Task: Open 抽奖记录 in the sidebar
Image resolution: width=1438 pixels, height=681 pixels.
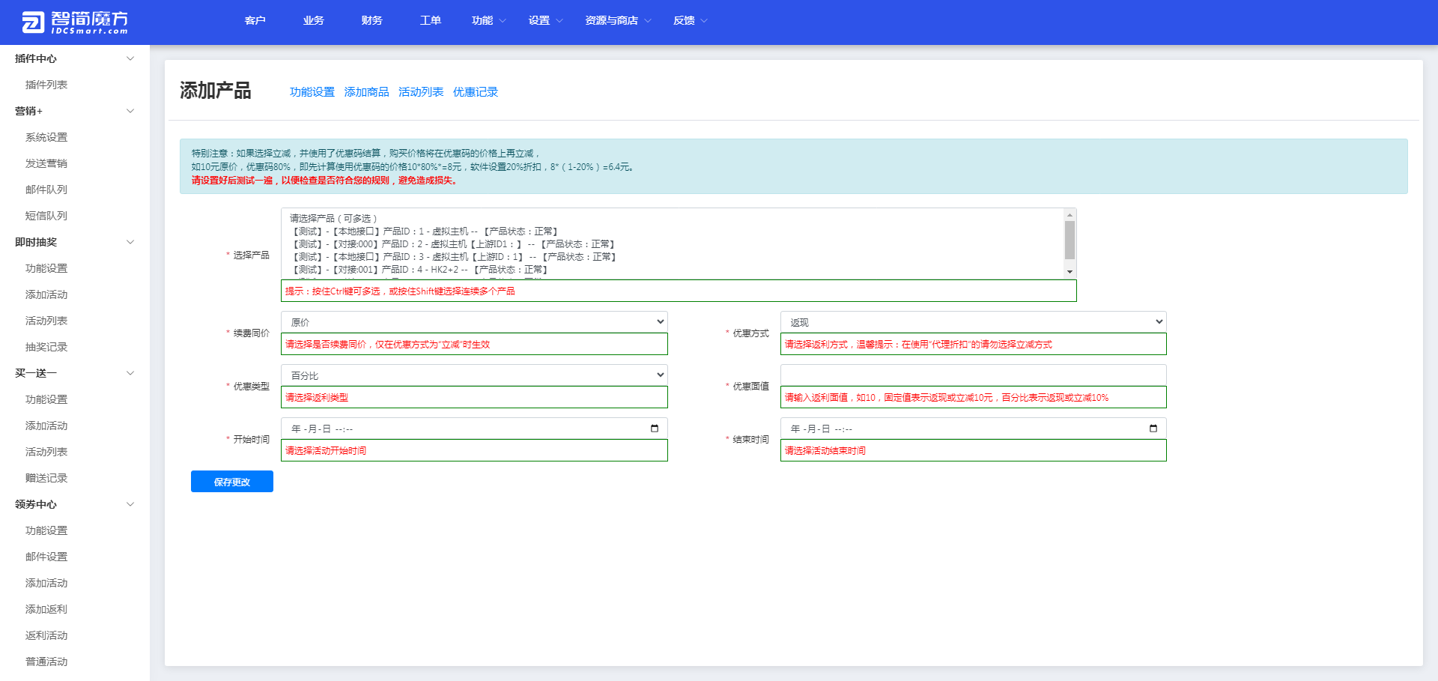Action: (x=46, y=347)
